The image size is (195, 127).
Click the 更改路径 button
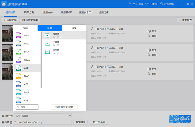pos(80,122)
